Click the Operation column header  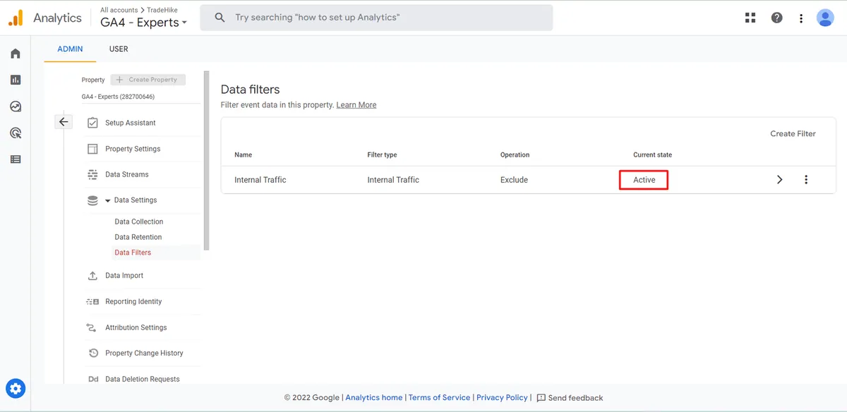pyautogui.click(x=515, y=154)
